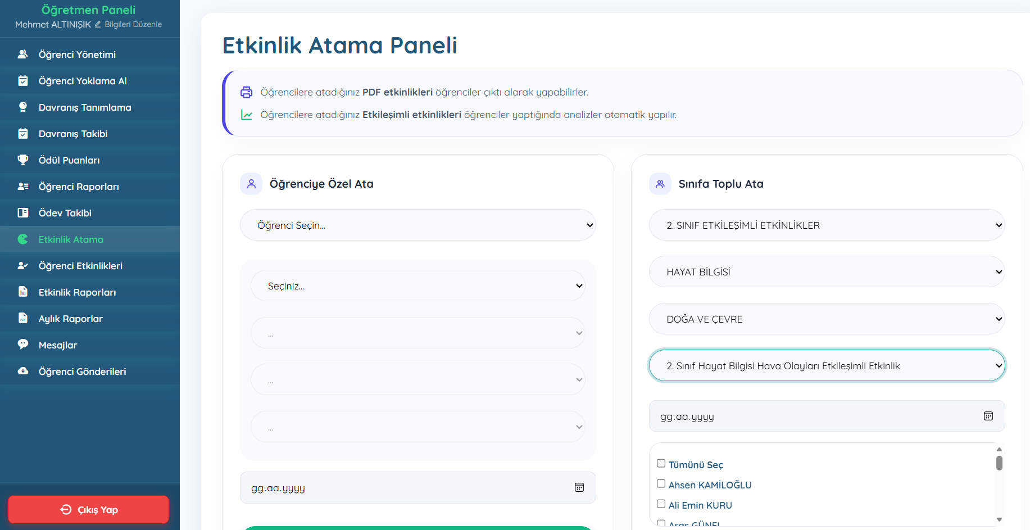Click the pencil icon next to teacher name
This screenshot has width=1030, height=530.
pyautogui.click(x=98, y=24)
